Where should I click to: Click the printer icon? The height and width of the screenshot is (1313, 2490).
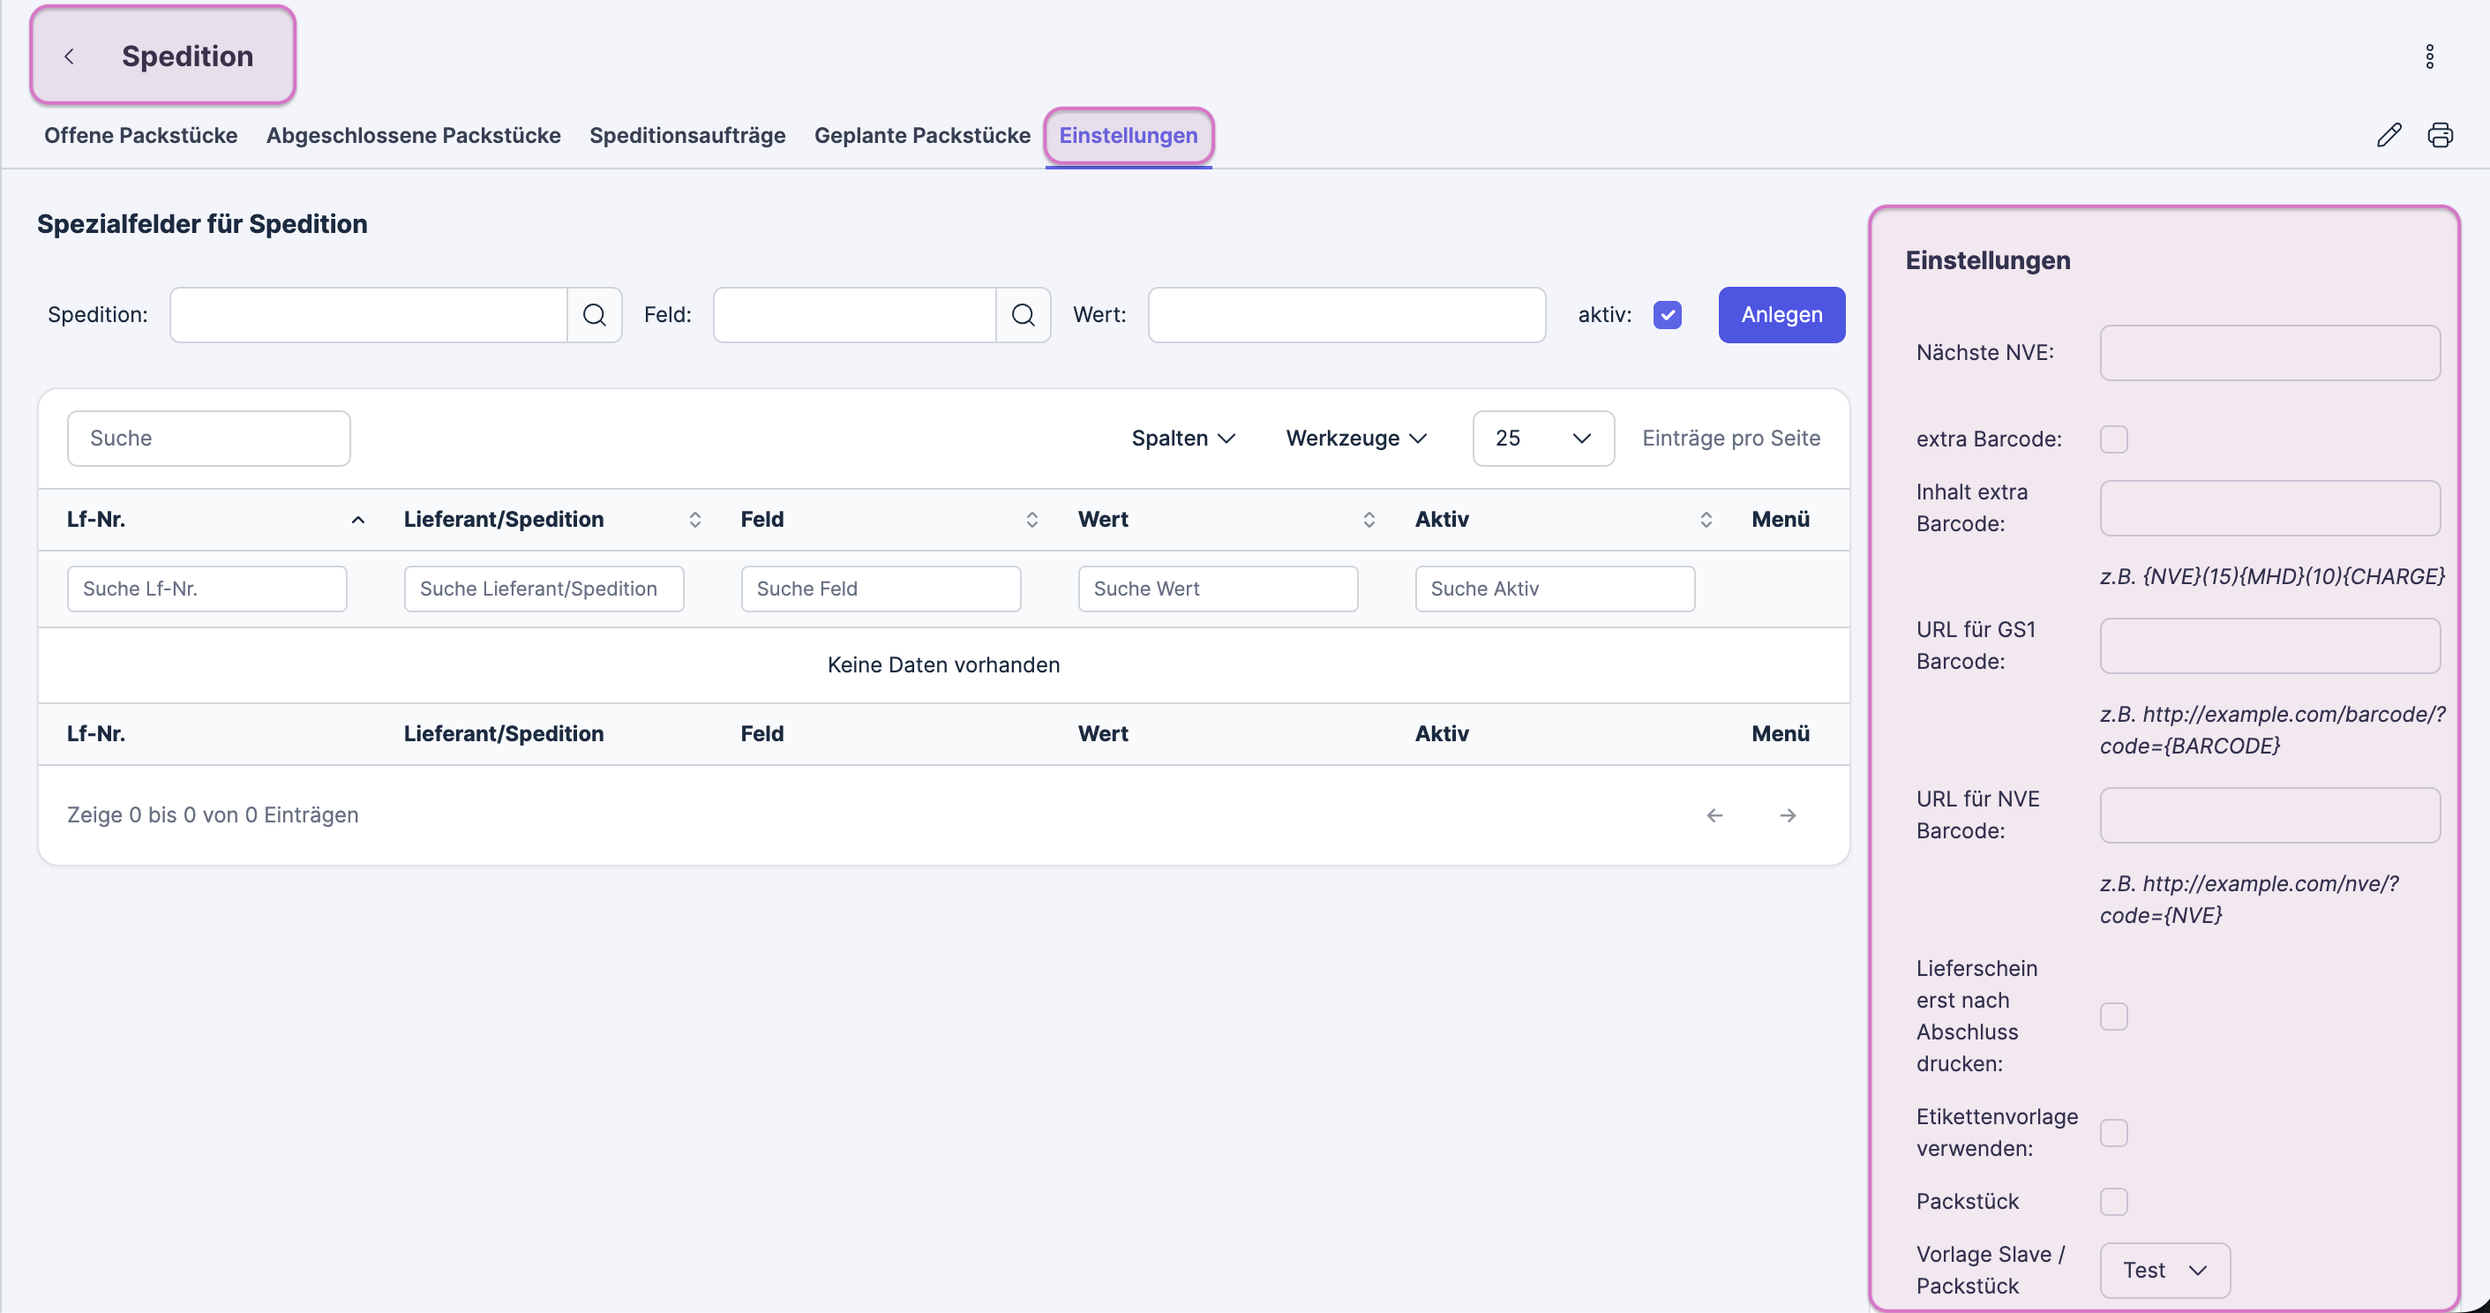coord(2440,135)
